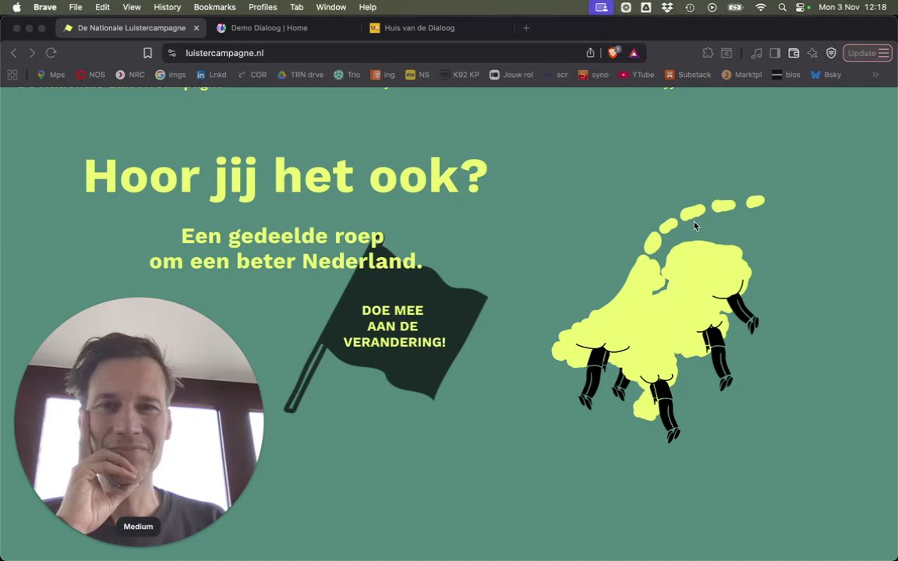Open the History menu
This screenshot has height=561, width=898.
coord(168,8)
